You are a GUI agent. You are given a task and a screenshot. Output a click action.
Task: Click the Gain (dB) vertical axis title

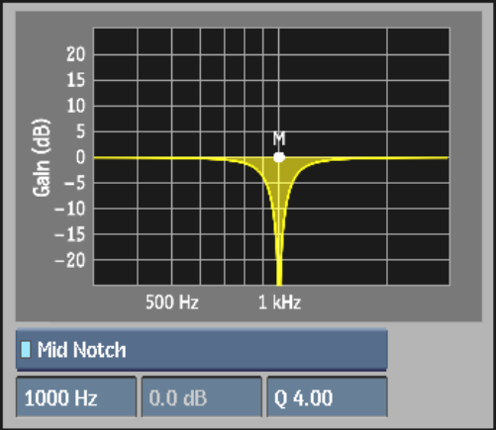point(42,157)
